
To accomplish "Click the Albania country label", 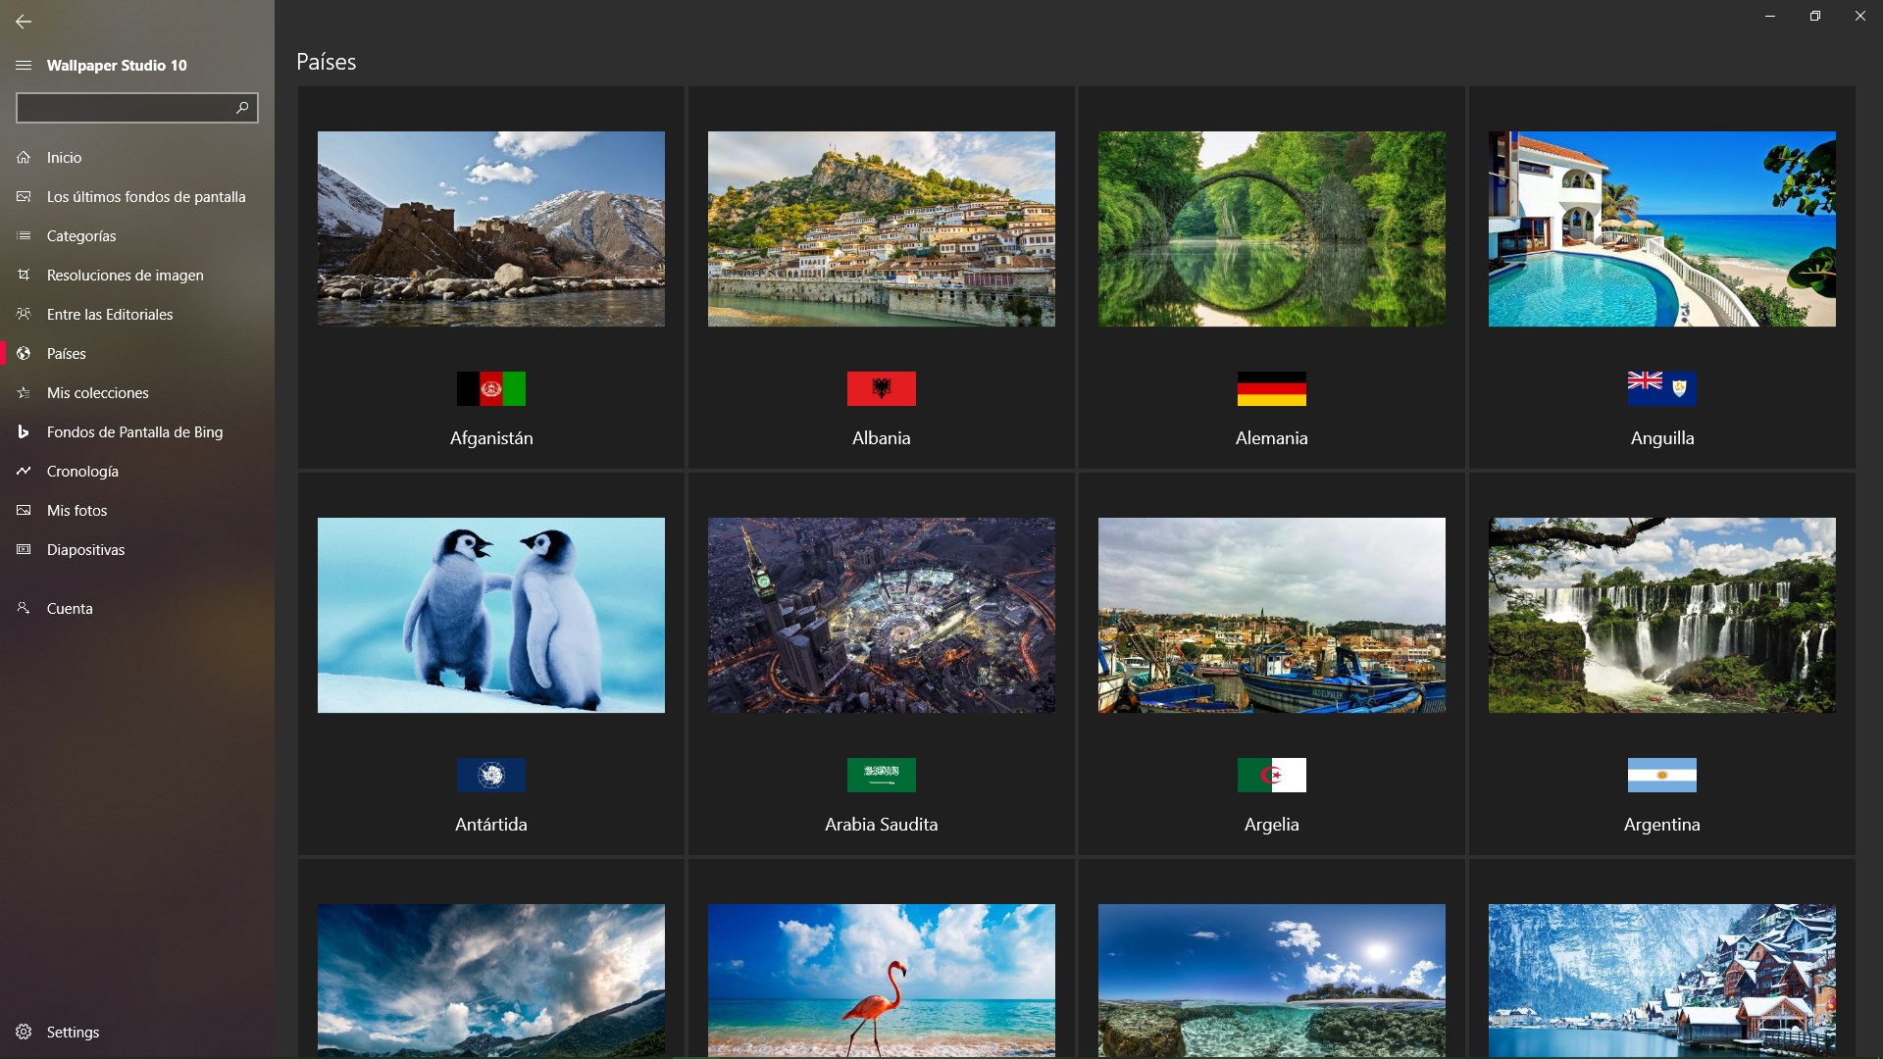I will pos(881,438).
